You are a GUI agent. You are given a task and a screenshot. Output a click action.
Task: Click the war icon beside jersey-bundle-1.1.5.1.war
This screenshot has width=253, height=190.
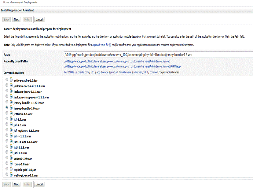11,102
